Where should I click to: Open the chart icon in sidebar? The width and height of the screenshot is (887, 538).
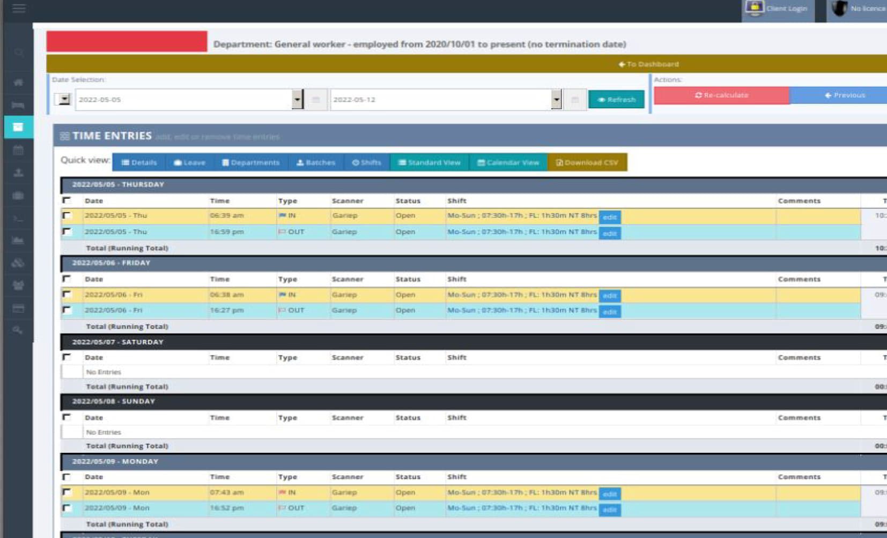coord(18,241)
